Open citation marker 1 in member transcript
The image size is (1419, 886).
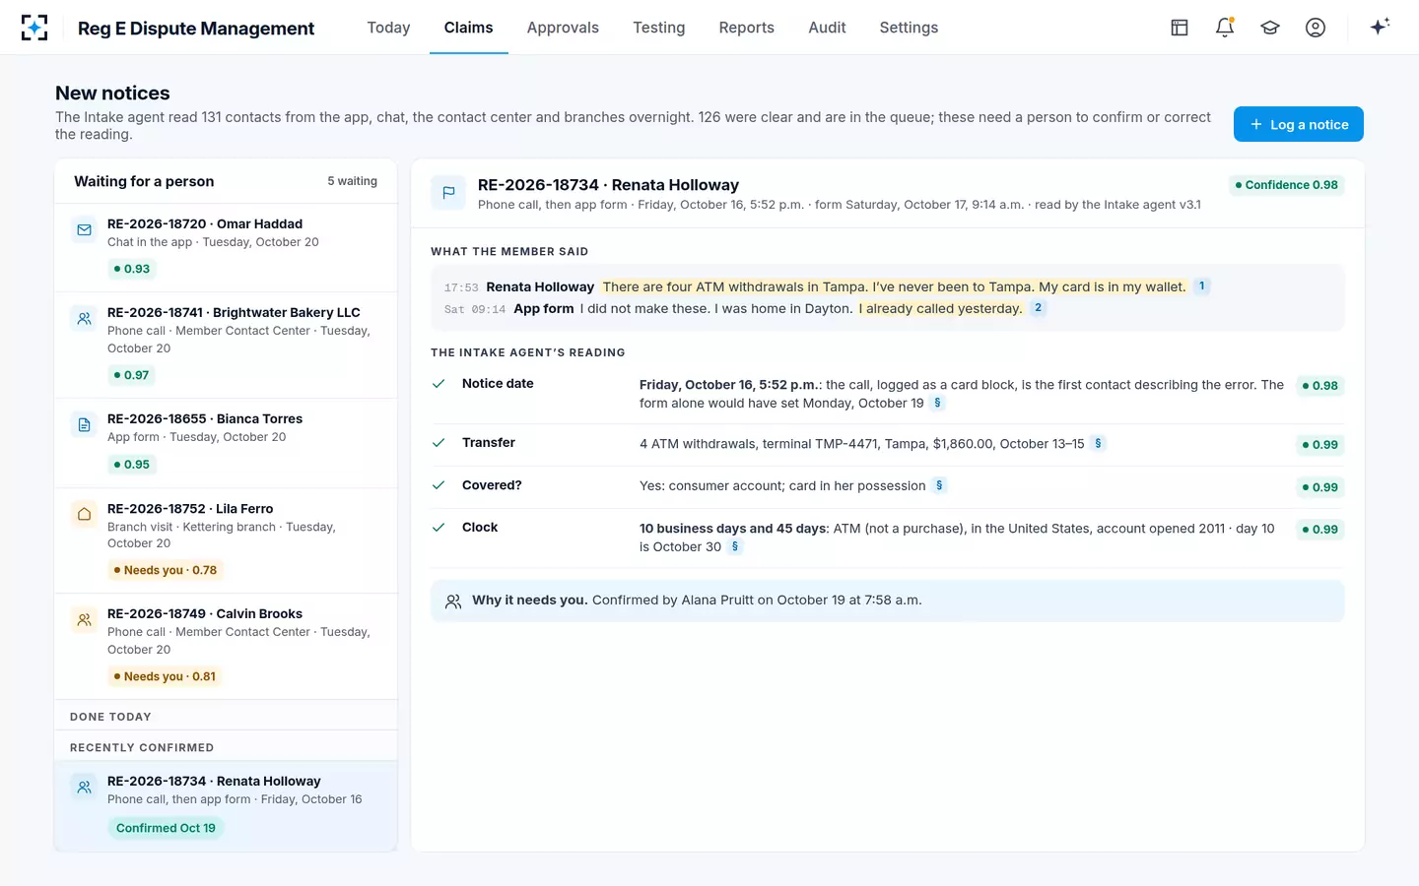pyautogui.click(x=1201, y=286)
